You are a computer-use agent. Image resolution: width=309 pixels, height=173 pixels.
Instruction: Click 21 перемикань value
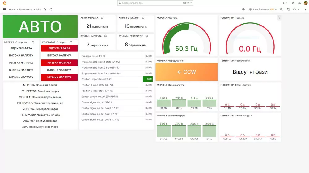point(97,26)
